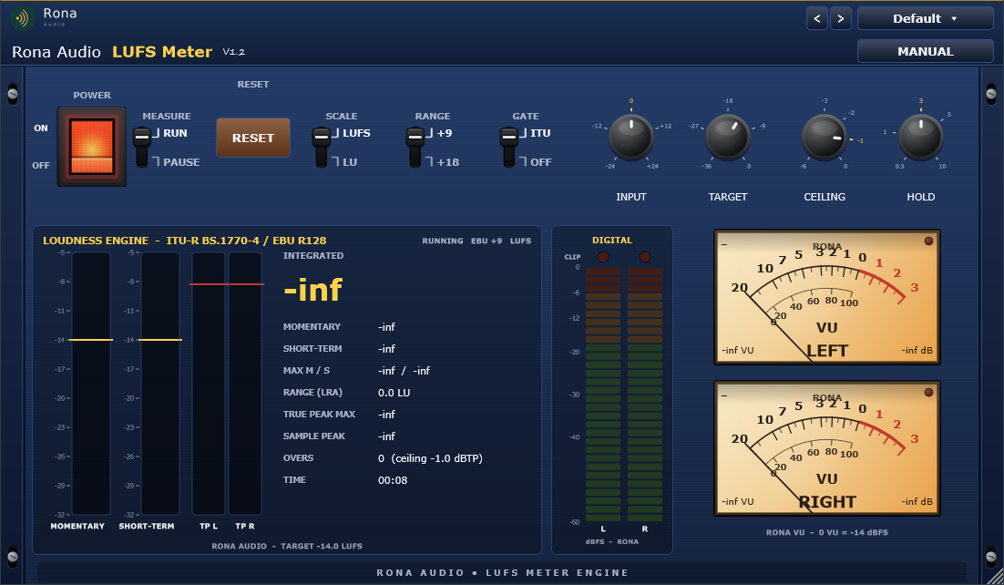The height and width of the screenshot is (585, 1004).
Task: Click the TP L true peak bar
Action: pos(209,383)
